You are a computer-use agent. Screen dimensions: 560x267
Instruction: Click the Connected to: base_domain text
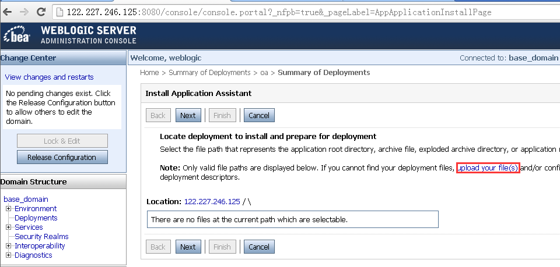pos(509,58)
